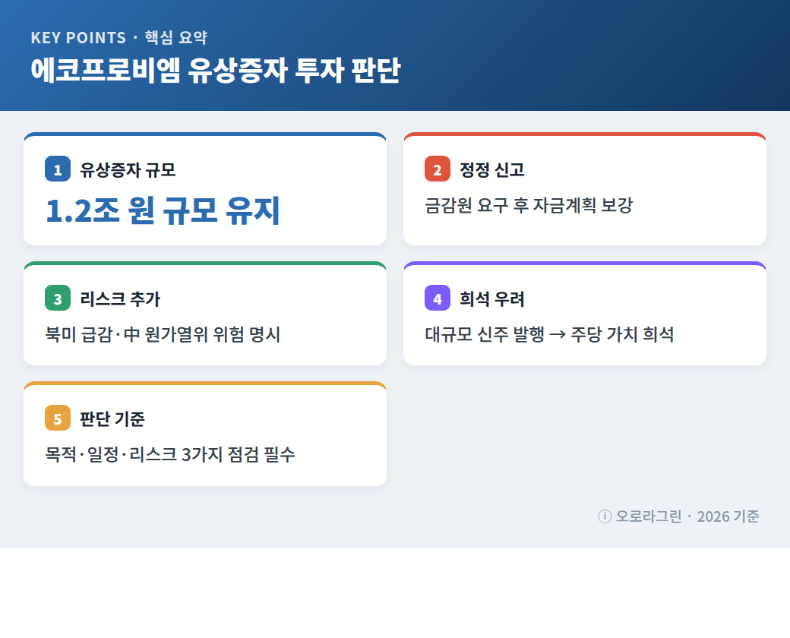Viewport: 790px width, 638px height.
Task: Click the blue number 1 badge
Action: pyautogui.click(x=58, y=169)
